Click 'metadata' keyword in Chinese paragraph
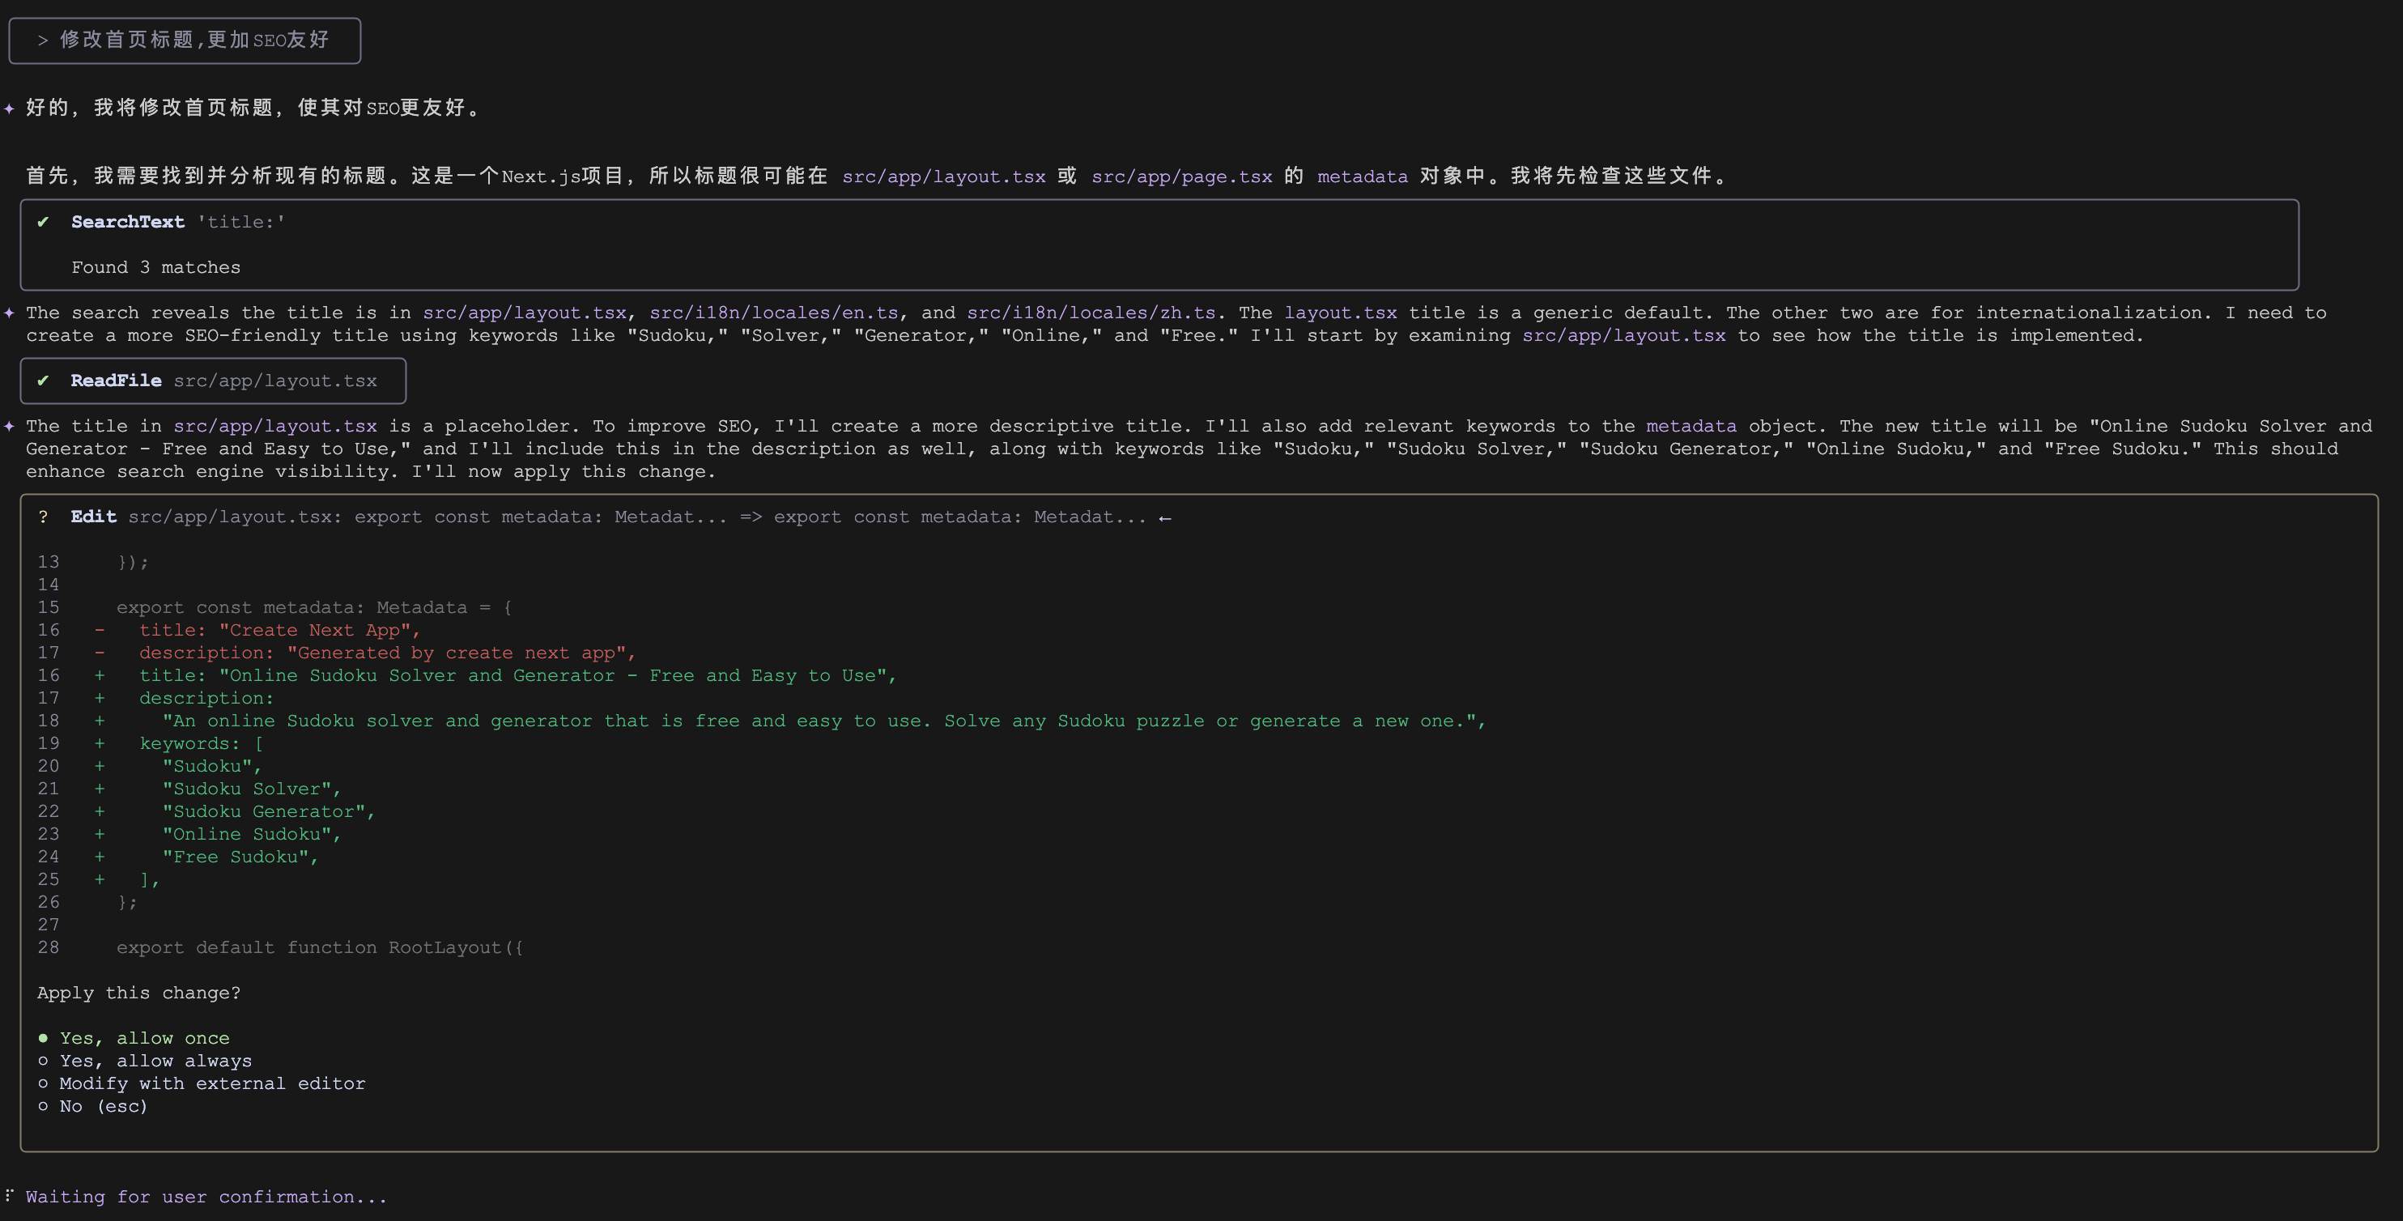 tap(1363, 177)
